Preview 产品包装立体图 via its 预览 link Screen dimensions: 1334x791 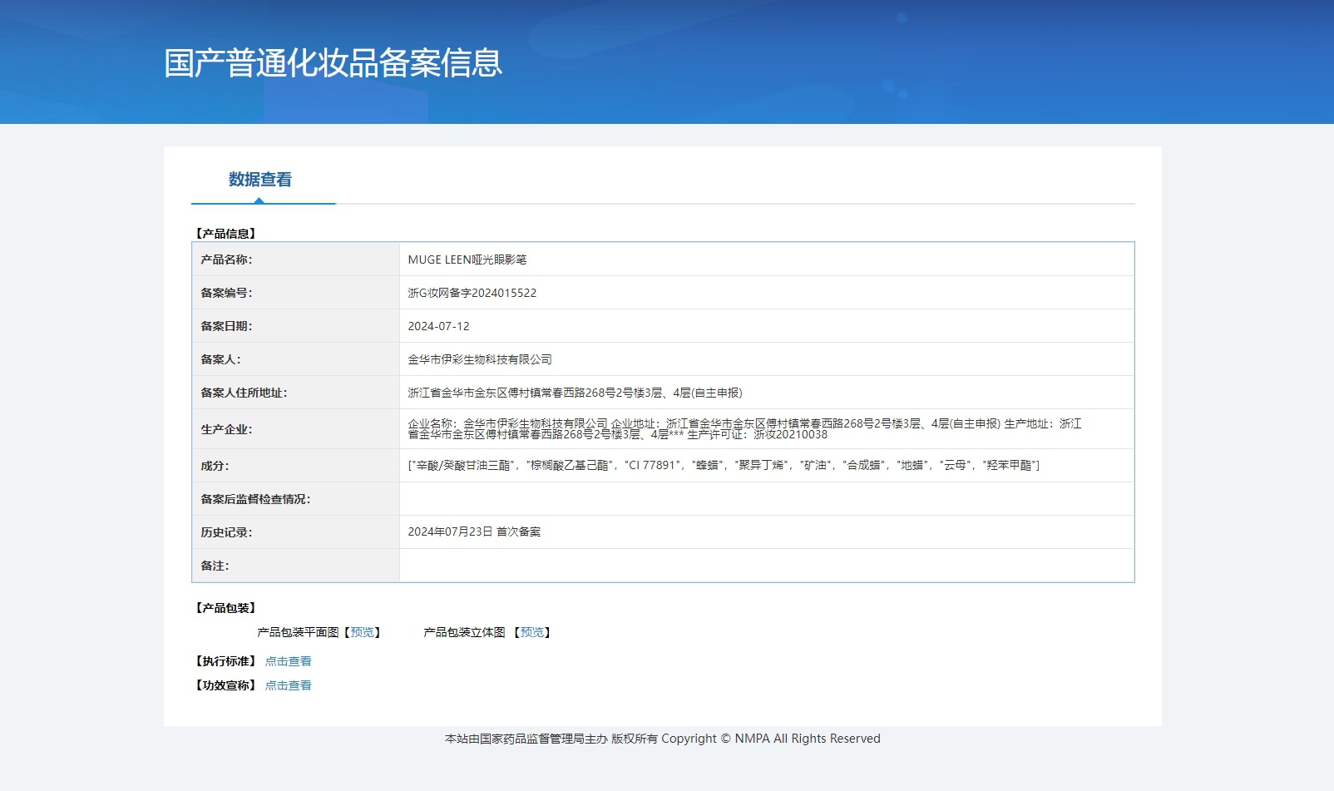tap(532, 632)
